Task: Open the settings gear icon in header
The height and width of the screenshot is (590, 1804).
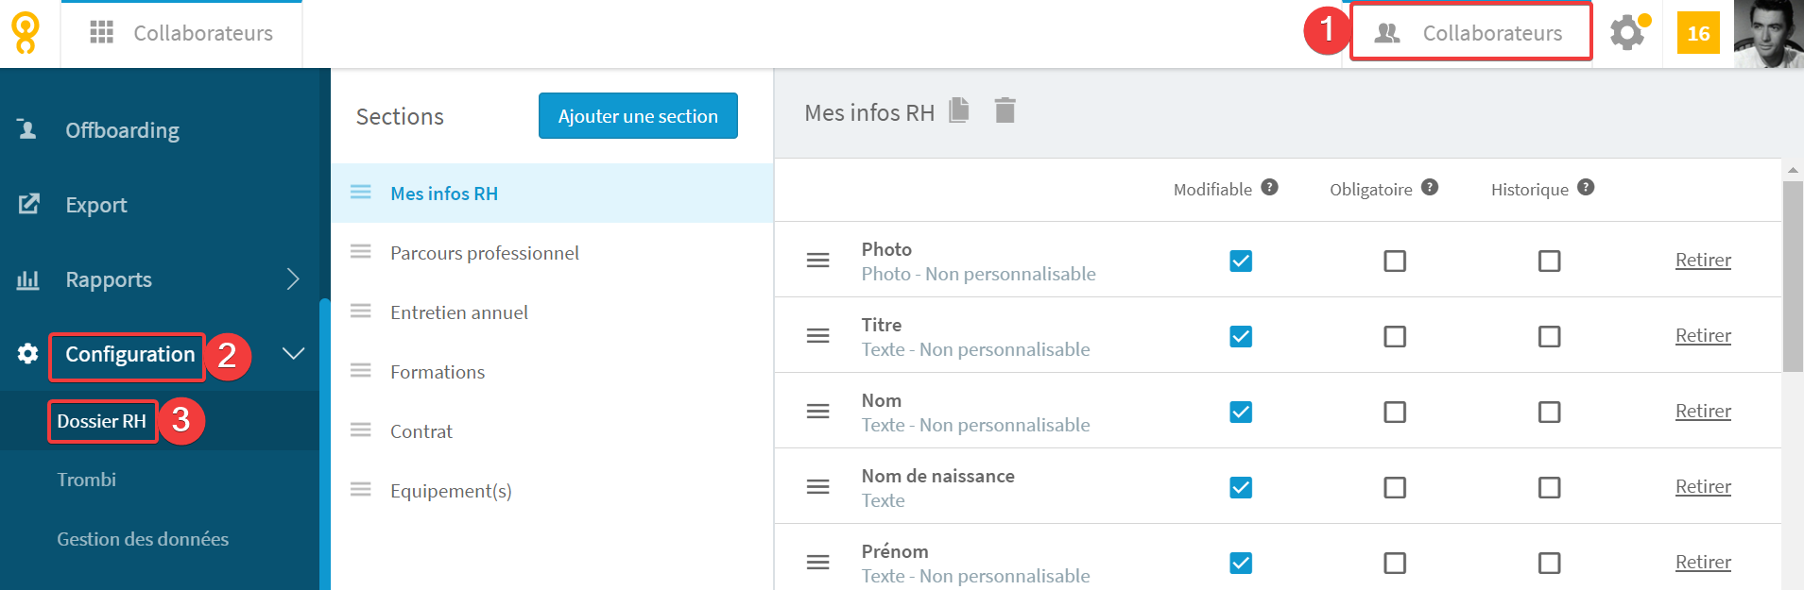Action: (1627, 33)
